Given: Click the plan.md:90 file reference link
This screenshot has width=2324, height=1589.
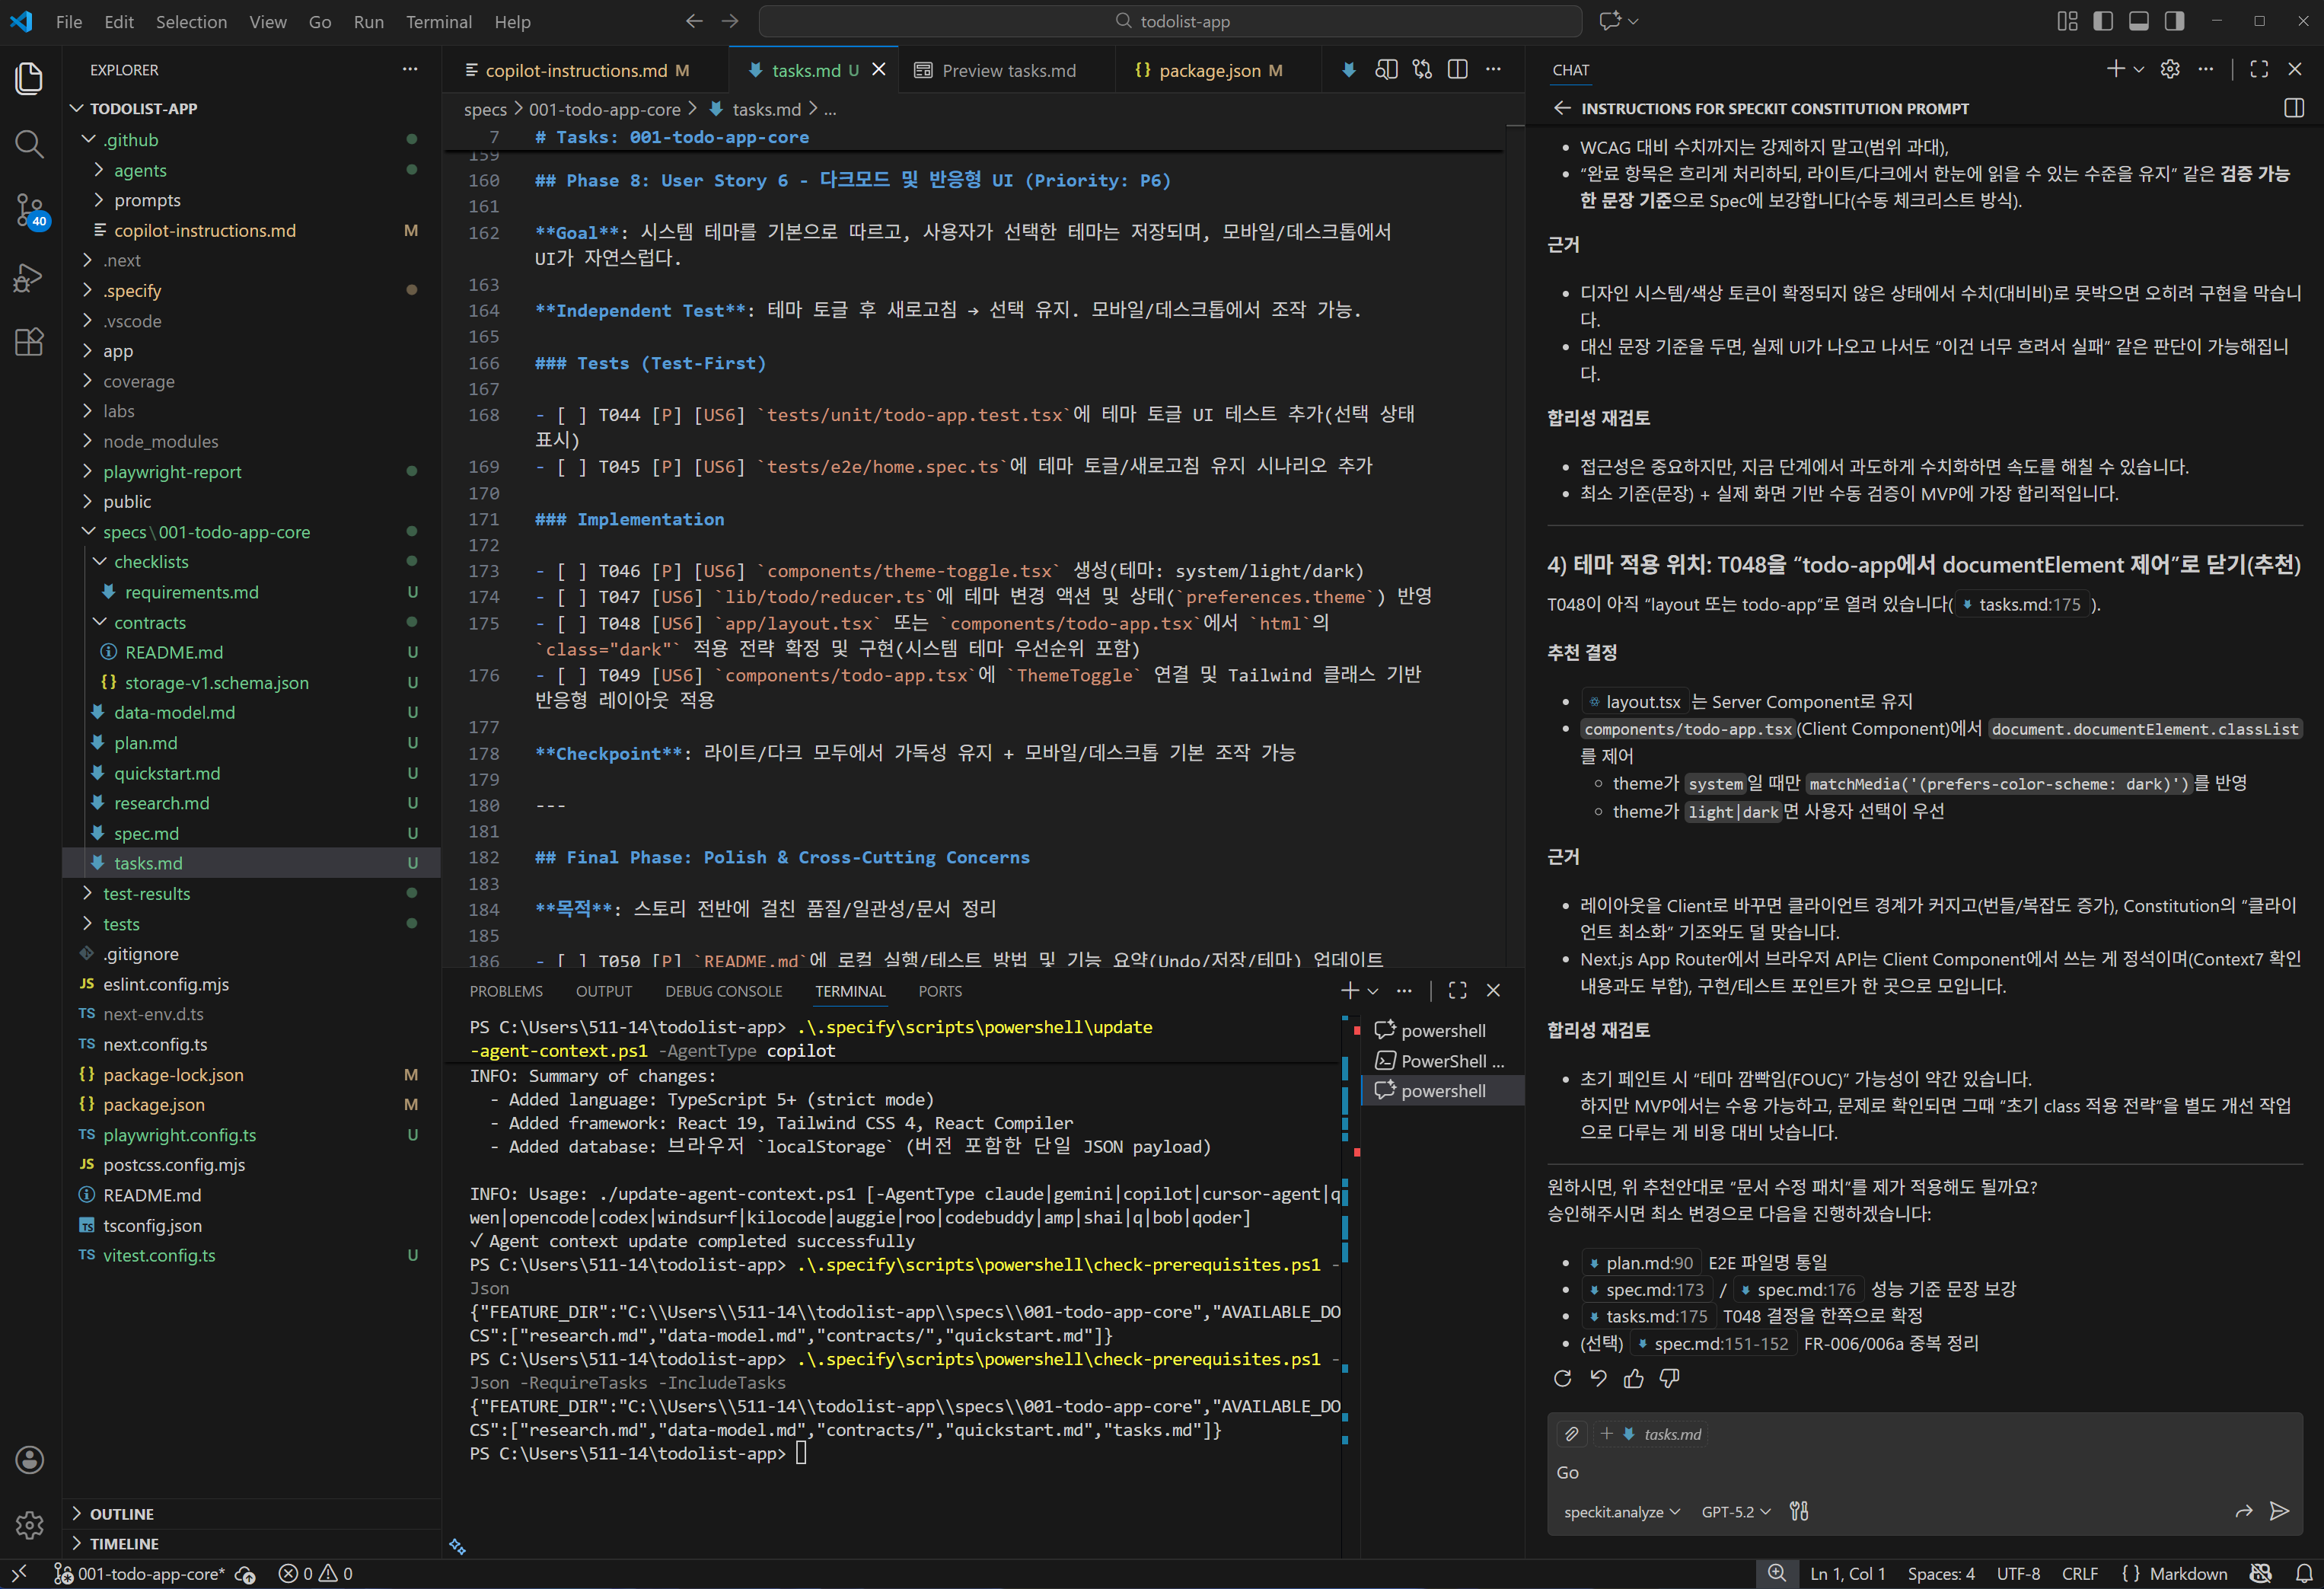Looking at the screenshot, I should point(1648,1263).
